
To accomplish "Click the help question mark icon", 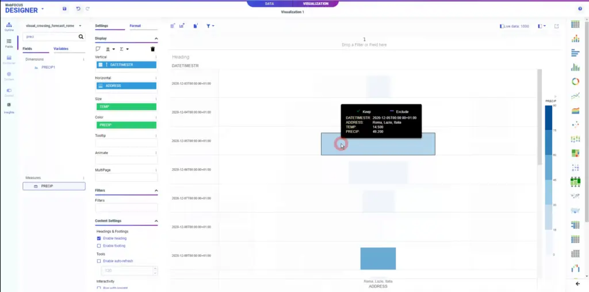I will (x=580, y=9).
